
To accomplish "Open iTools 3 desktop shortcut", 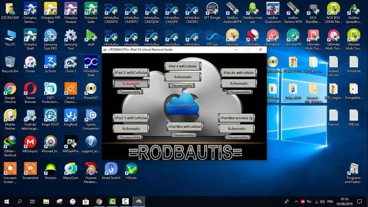I will click(x=71, y=64).
